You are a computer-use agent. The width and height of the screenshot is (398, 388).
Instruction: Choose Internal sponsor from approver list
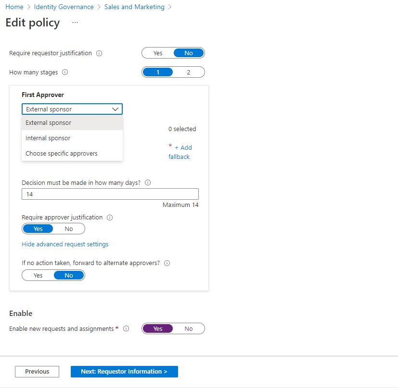point(48,138)
